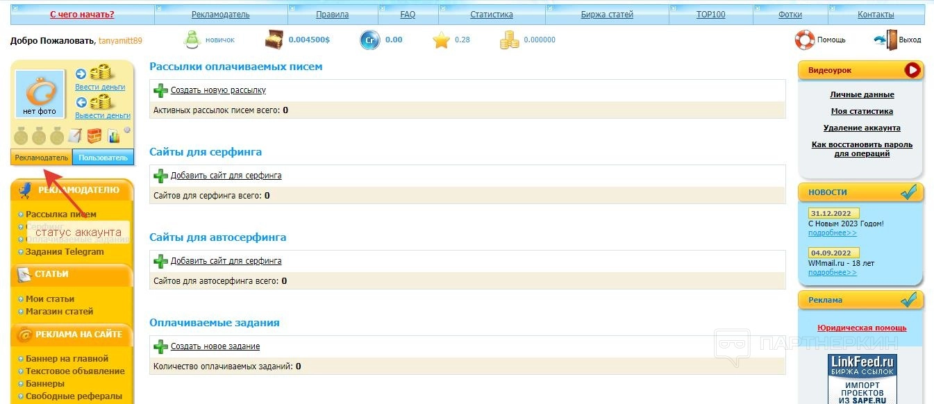Click the small gear settings icon

point(127,130)
